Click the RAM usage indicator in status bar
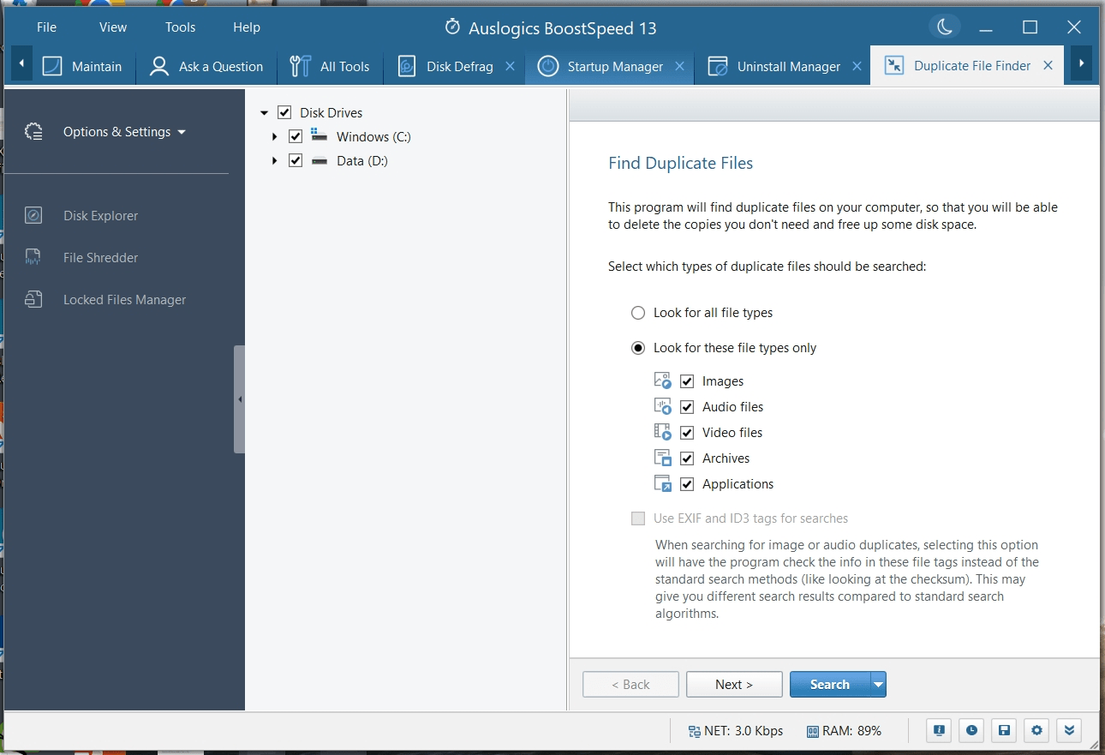This screenshot has height=755, width=1105. 845,731
